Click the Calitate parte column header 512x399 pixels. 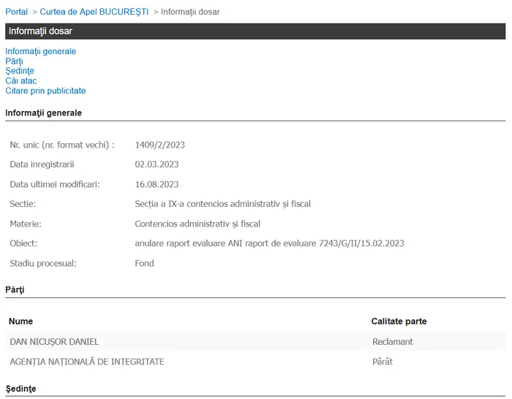point(399,322)
